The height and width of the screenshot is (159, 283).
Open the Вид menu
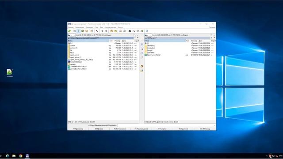tap(101, 27)
